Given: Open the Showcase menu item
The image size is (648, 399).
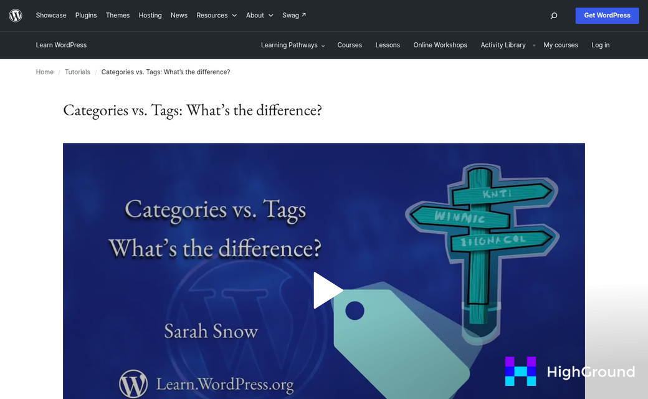Looking at the screenshot, I should pos(51,16).
